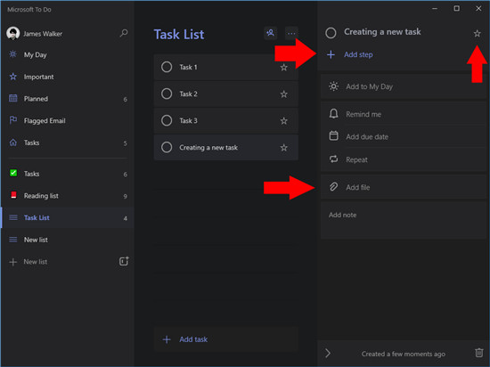The height and width of the screenshot is (367, 490).
Task: Collapse the detail pane with the chevron
Action: tap(328, 354)
